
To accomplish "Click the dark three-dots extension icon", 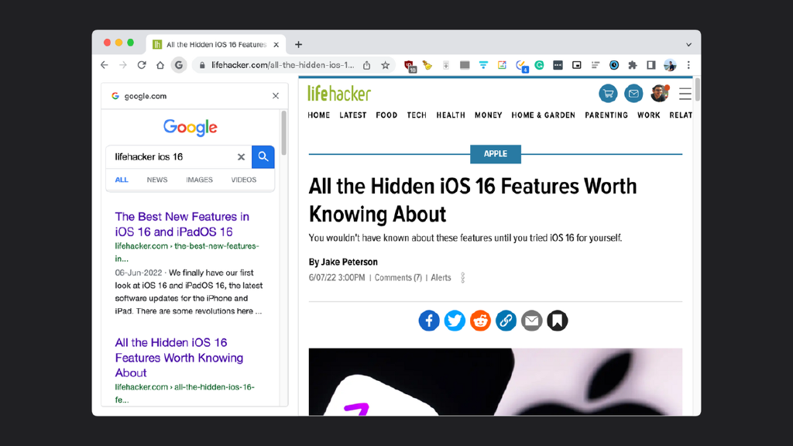I will pyautogui.click(x=558, y=65).
